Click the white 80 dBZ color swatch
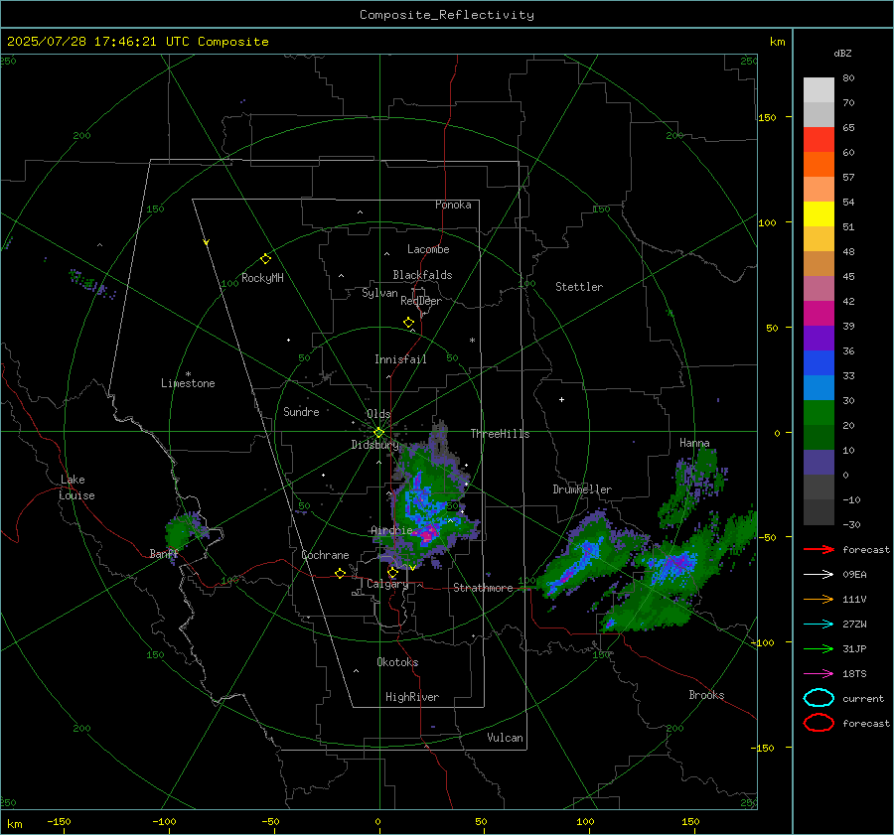The width and height of the screenshot is (894, 835). [819, 89]
